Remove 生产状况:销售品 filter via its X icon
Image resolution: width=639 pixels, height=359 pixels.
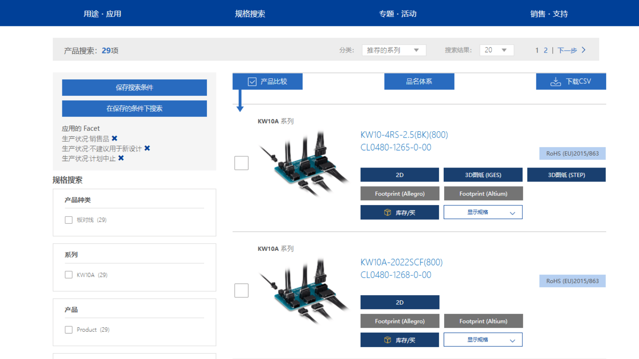[x=114, y=138]
